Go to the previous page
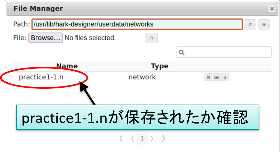 click(x=133, y=139)
